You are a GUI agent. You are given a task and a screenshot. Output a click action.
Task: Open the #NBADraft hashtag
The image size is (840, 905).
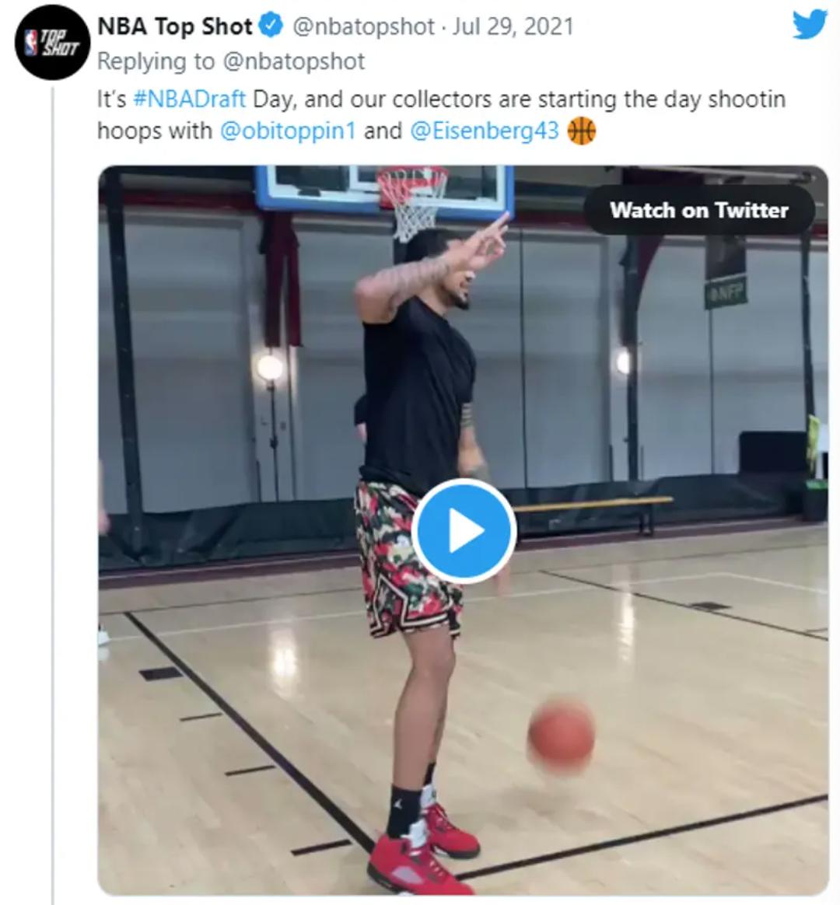190,100
